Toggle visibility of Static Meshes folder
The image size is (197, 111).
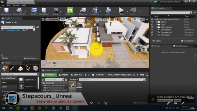pyautogui.click(x=152, y=27)
